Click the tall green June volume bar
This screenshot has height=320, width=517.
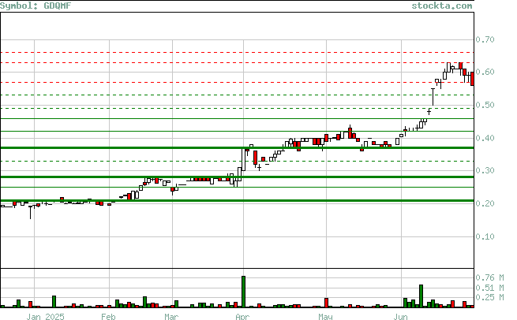[421, 296]
